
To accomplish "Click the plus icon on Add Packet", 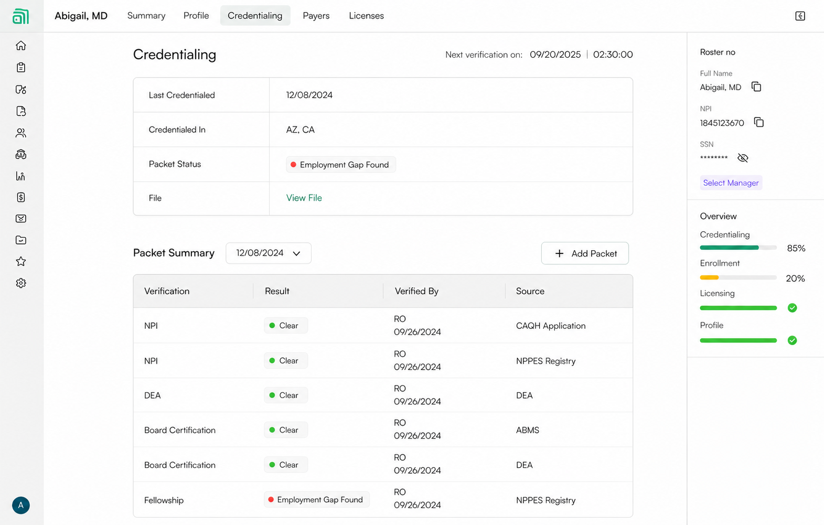I will (559, 253).
